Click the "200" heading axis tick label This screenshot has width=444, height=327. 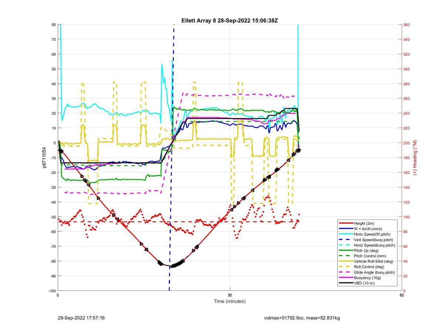pyautogui.click(x=407, y=143)
